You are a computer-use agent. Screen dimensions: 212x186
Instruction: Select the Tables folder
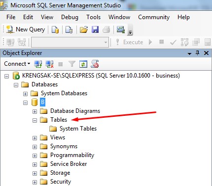click(59, 120)
